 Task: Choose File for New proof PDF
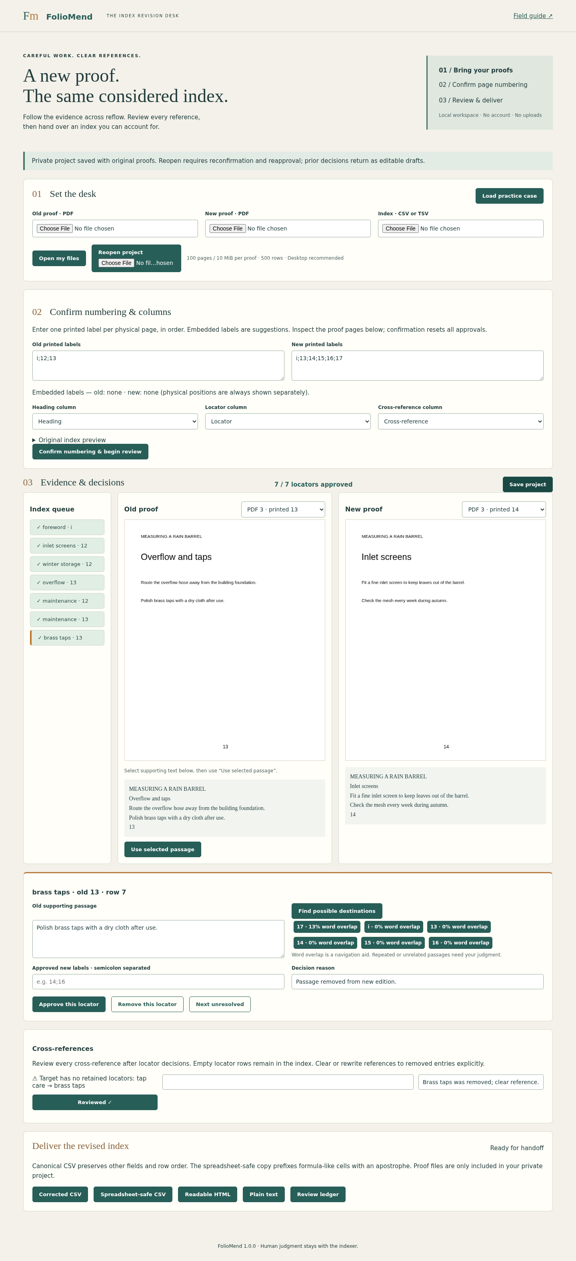228,229
